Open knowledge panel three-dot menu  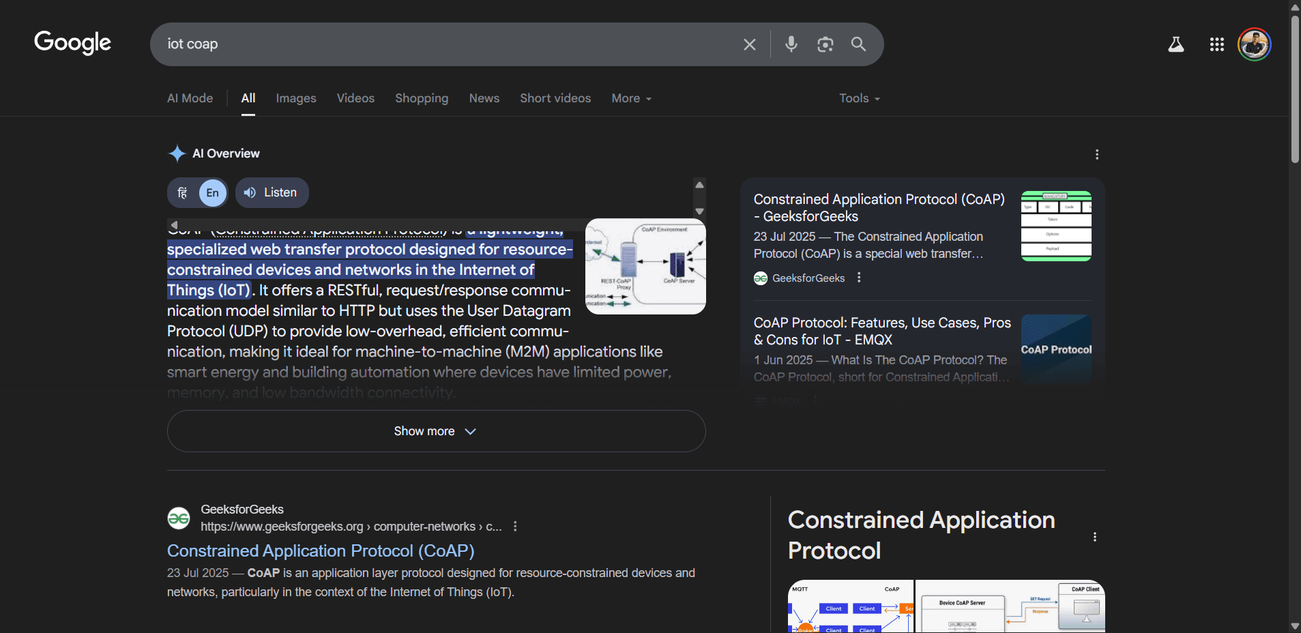pyautogui.click(x=1095, y=537)
